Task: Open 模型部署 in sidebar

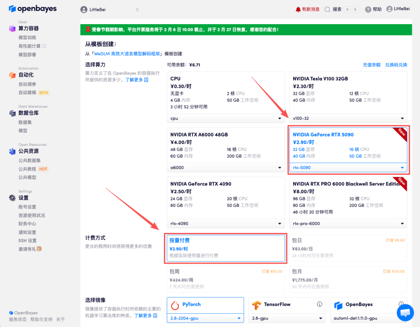Action: pyautogui.click(x=27, y=55)
